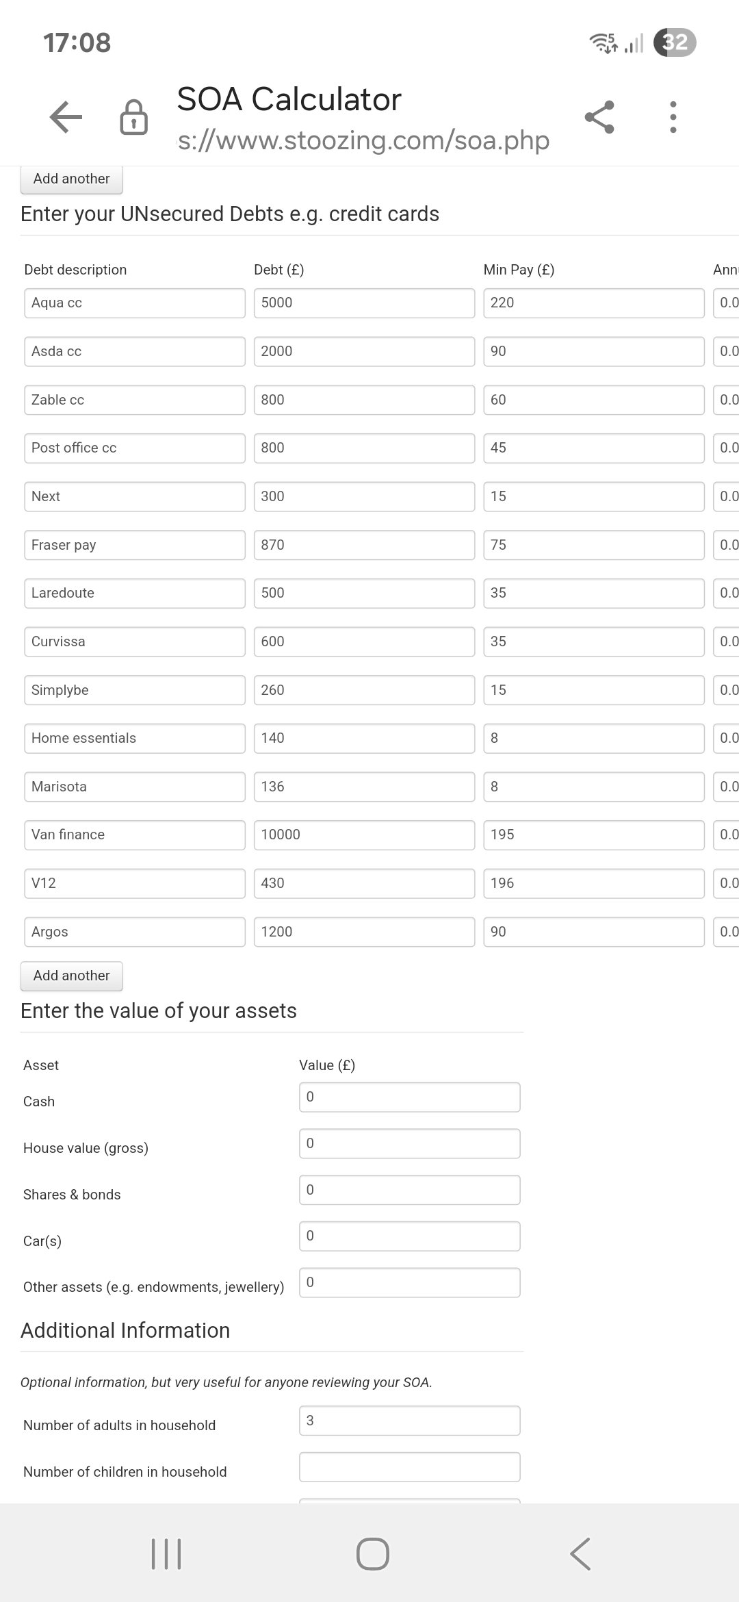Select the Aqua cc description field
The width and height of the screenshot is (739, 1602).
click(135, 303)
